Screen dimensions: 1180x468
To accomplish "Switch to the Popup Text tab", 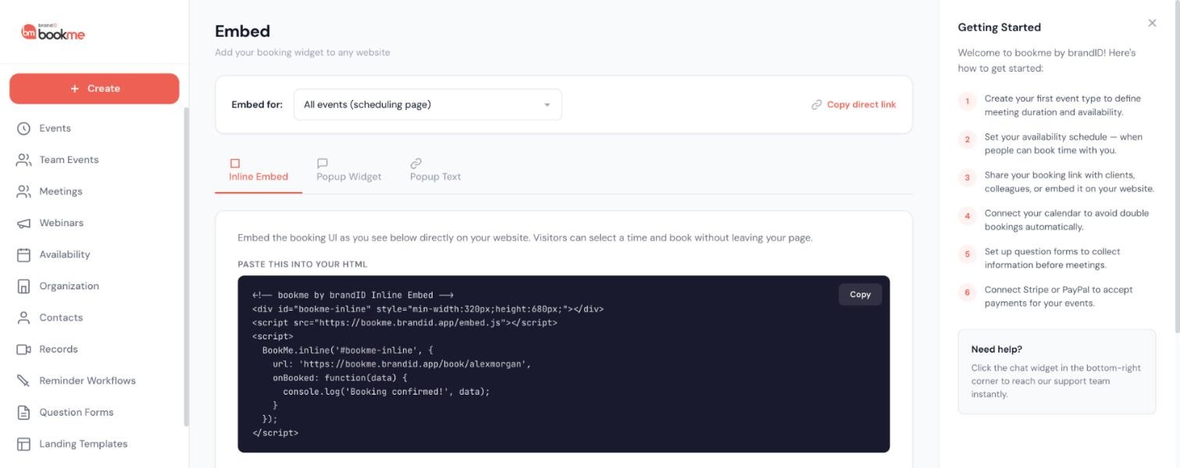I will [x=435, y=170].
